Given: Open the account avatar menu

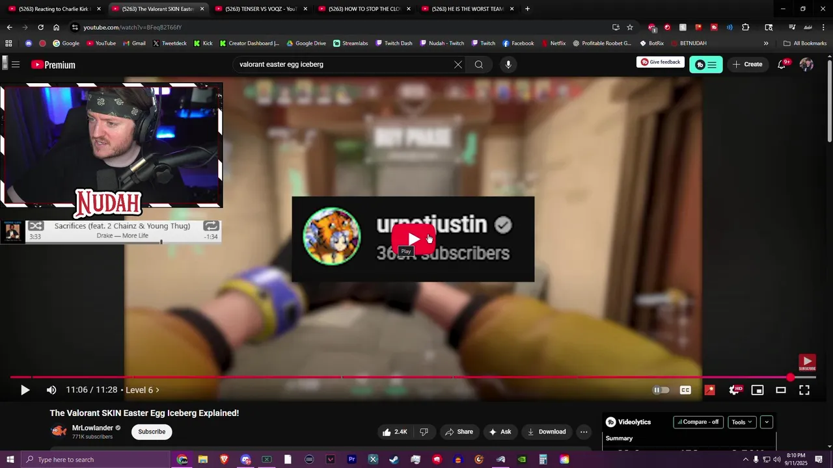Looking at the screenshot, I should 806,64.
